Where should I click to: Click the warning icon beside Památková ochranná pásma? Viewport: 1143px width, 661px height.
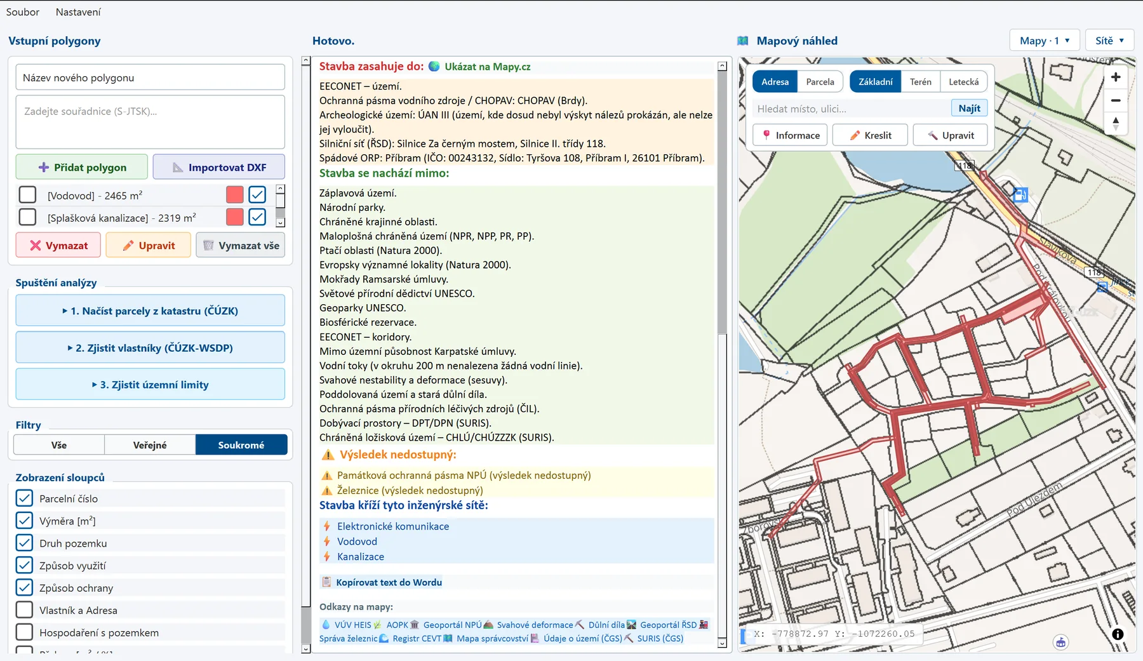327,475
